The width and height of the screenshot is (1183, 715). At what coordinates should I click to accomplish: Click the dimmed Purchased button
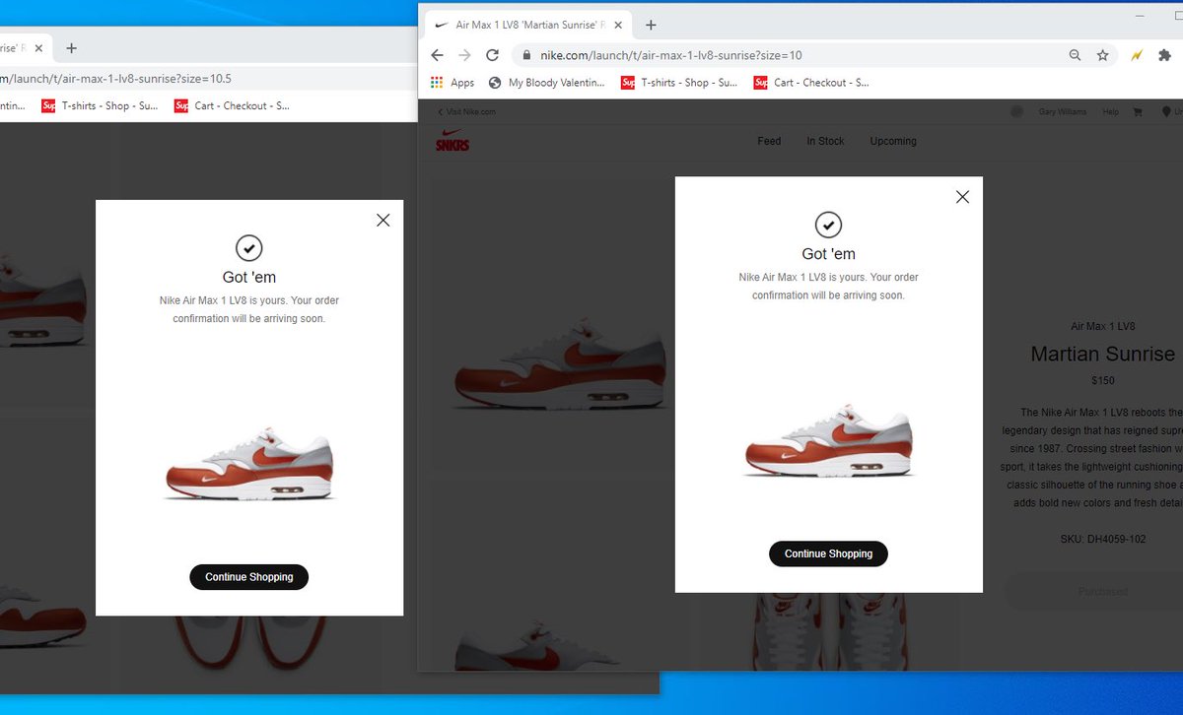[1102, 592]
